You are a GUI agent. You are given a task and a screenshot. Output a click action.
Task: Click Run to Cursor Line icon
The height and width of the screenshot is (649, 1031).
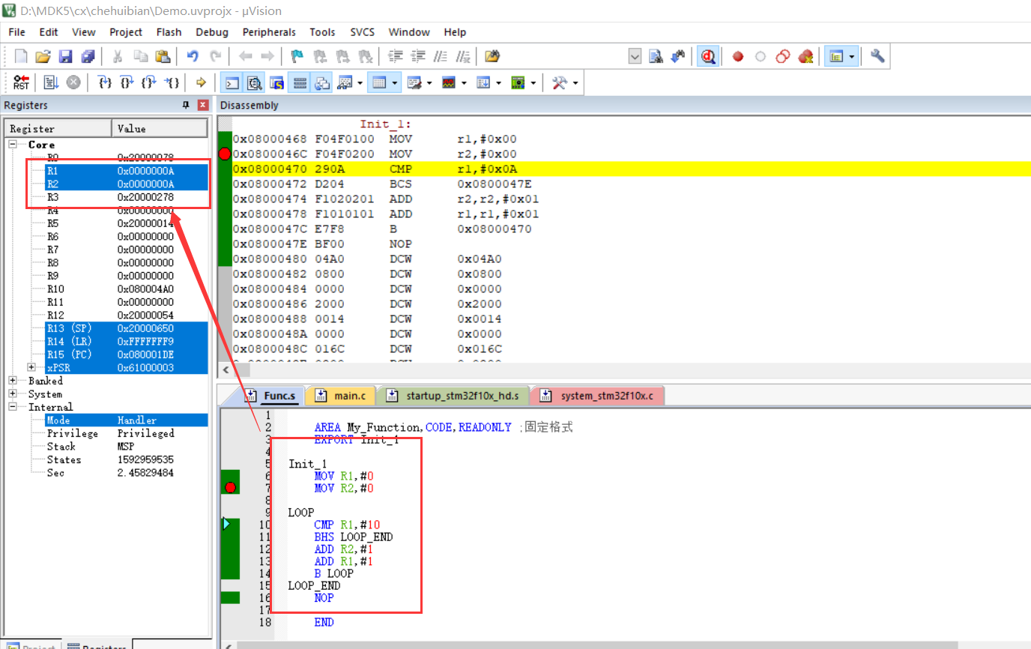pos(172,82)
